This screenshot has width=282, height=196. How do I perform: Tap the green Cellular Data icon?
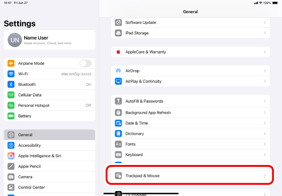tap(11, 95)
